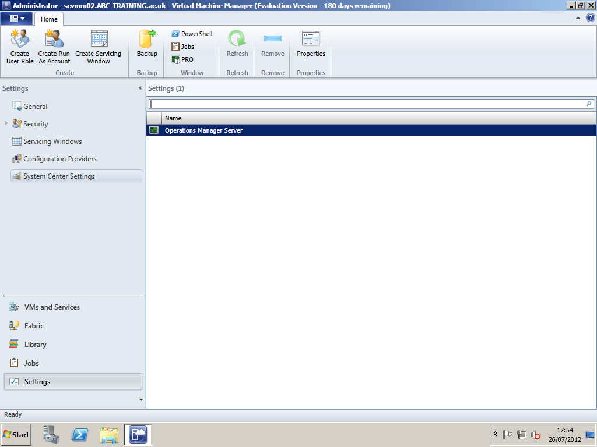Select the Operations Manager Server row
Viewport: 597px width, 447px height.
371,130
